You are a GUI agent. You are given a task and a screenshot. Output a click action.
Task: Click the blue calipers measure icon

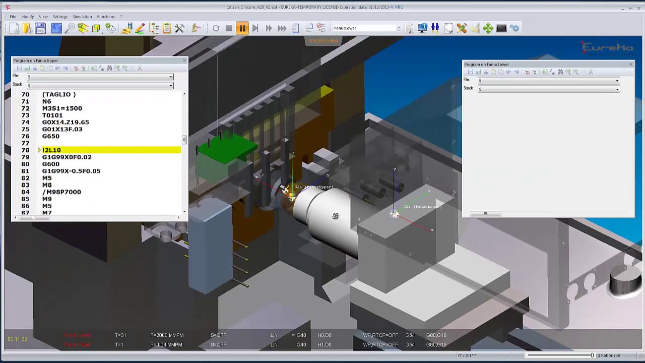(x=435, y=28)
